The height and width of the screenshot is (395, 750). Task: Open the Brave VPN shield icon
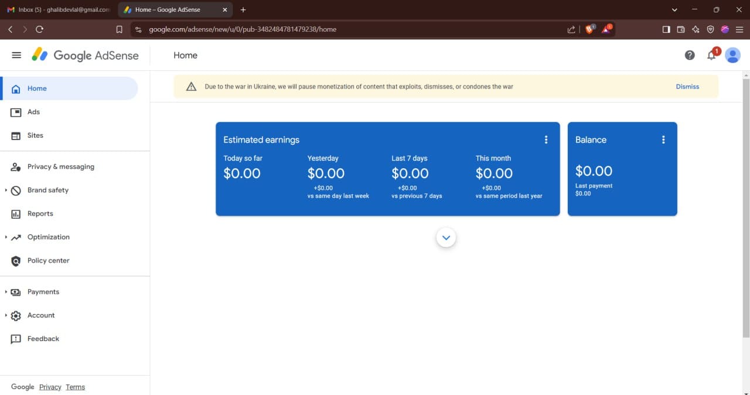coord(710,29)
